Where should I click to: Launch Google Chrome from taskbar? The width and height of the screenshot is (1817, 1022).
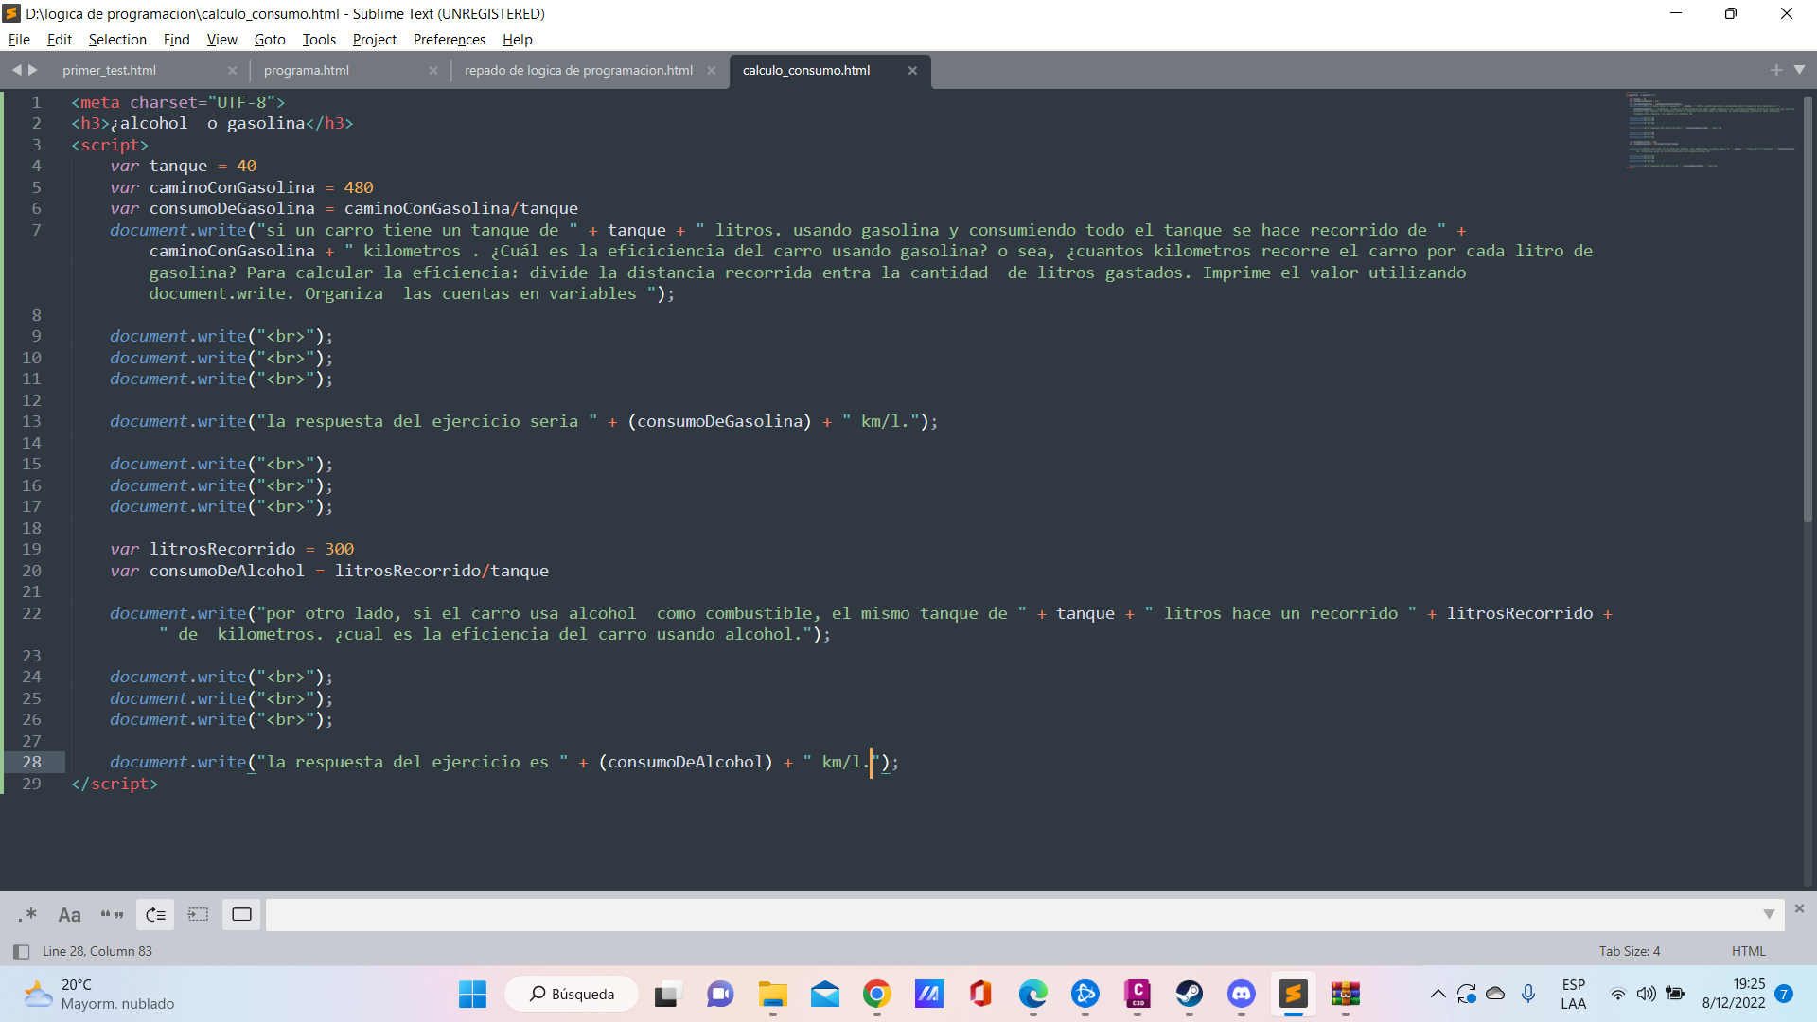click(x=876, y=994)
